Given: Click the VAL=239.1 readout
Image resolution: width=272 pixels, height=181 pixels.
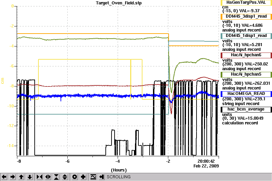Looking at the screenshot, I should pyautogui.click(x=256, y=99).
